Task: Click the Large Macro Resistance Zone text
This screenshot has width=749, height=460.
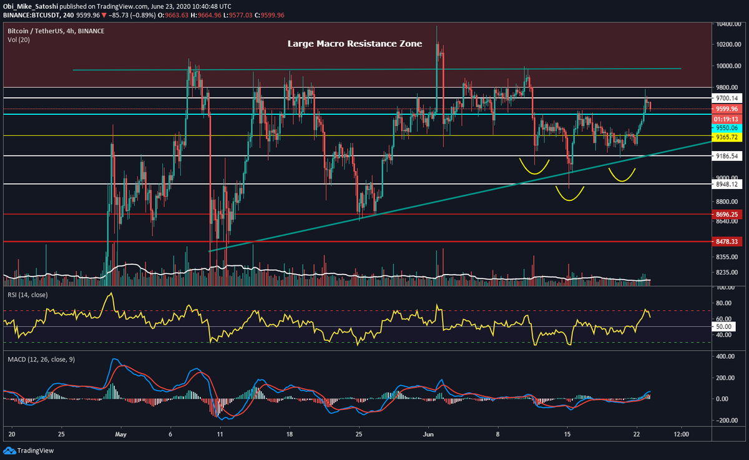Action: pos(355,44)
